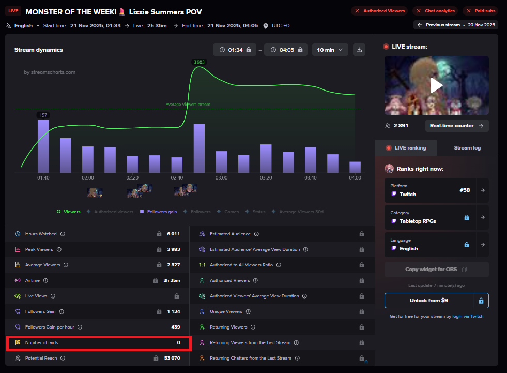Click the location pin icon beside UTC +0
The image size is (507, 373).
click(x=266, y=26)
